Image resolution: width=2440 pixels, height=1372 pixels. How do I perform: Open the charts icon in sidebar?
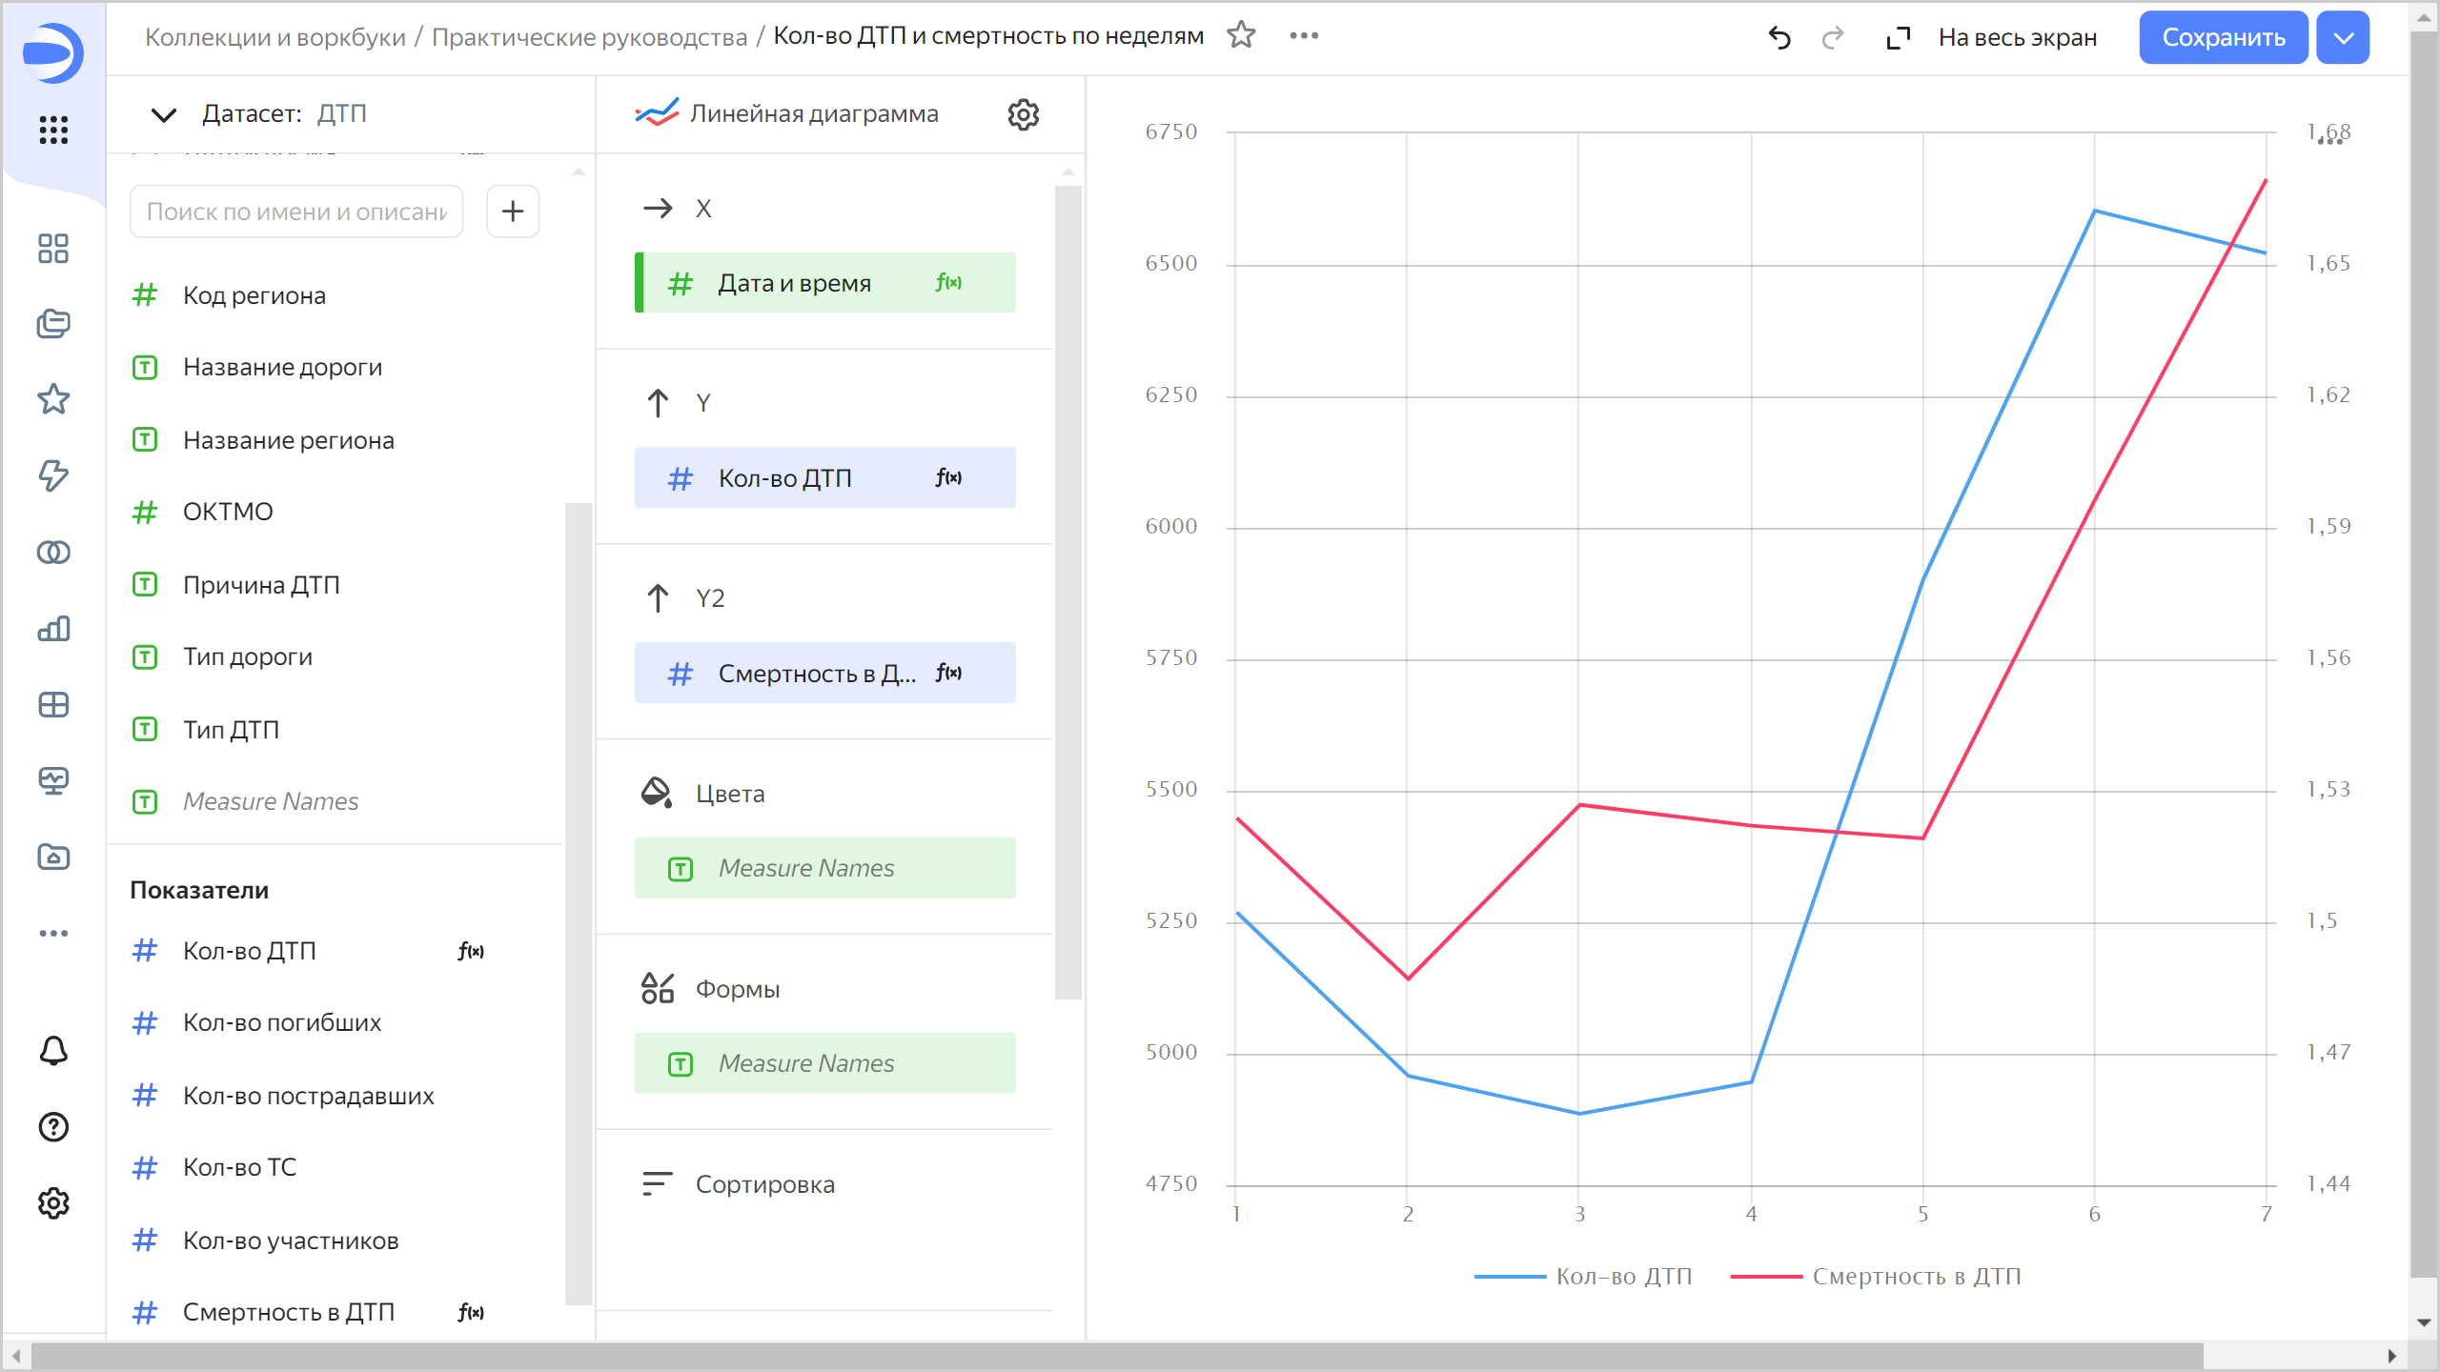tap(53, 629)
